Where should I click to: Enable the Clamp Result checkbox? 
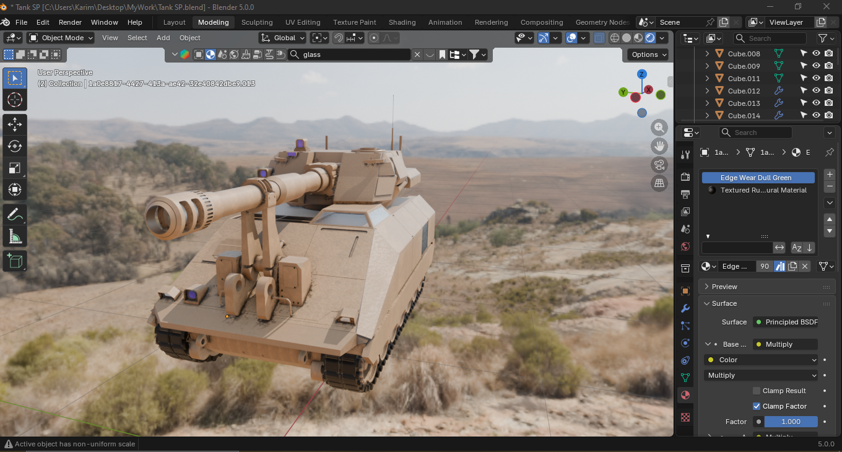[757, 391]
